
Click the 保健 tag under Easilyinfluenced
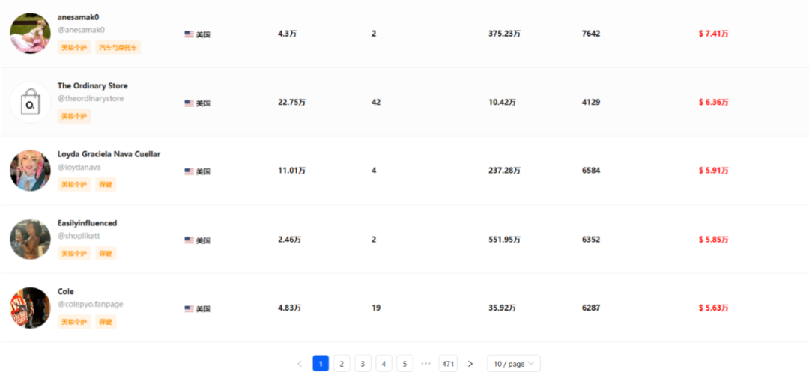(x=106, y=253)
